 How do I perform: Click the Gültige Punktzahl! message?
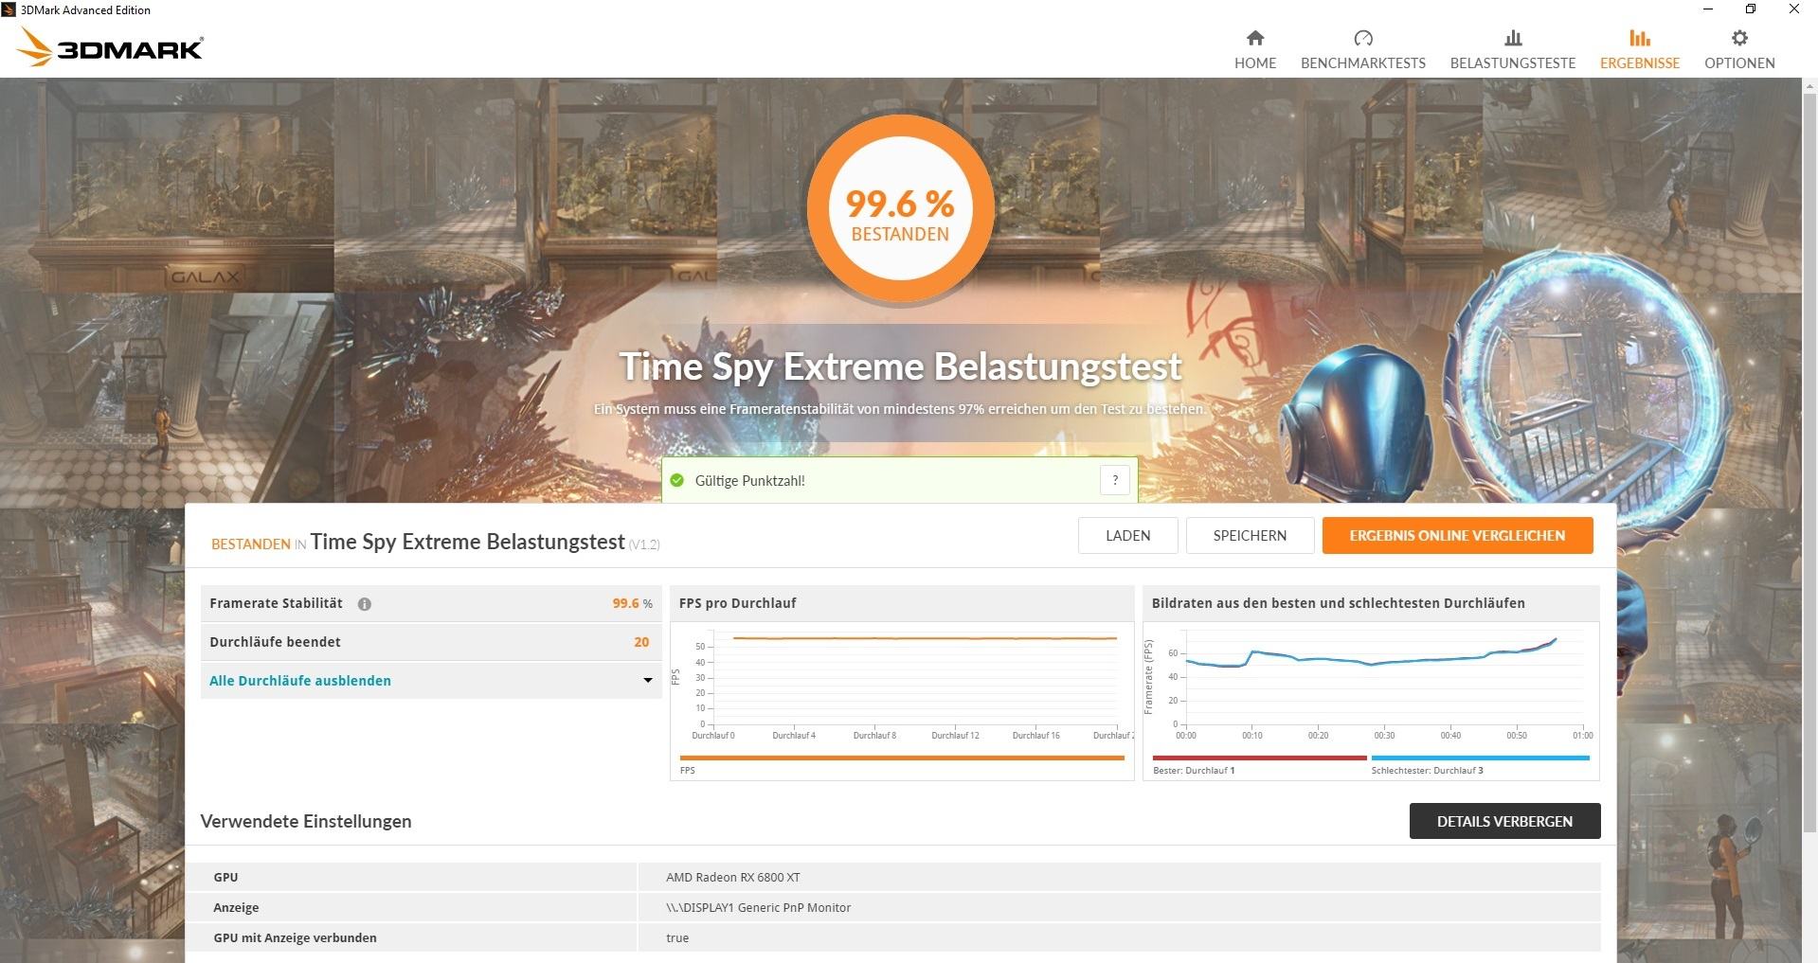coord(749,480)
